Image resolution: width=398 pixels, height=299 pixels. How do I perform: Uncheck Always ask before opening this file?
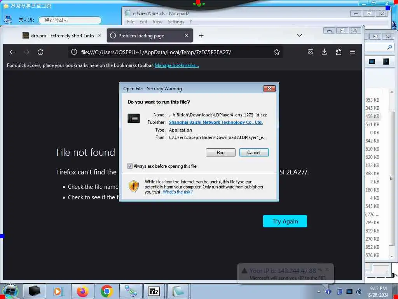tap(130, 166)
